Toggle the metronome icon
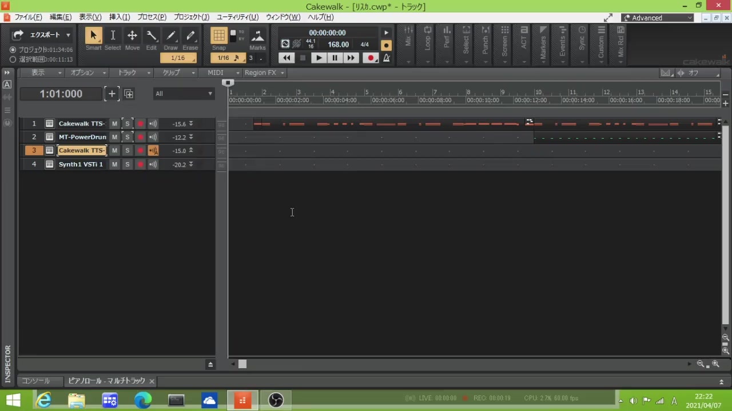The image size is (732, 411). pyautogui.click(x=387, y=58)
